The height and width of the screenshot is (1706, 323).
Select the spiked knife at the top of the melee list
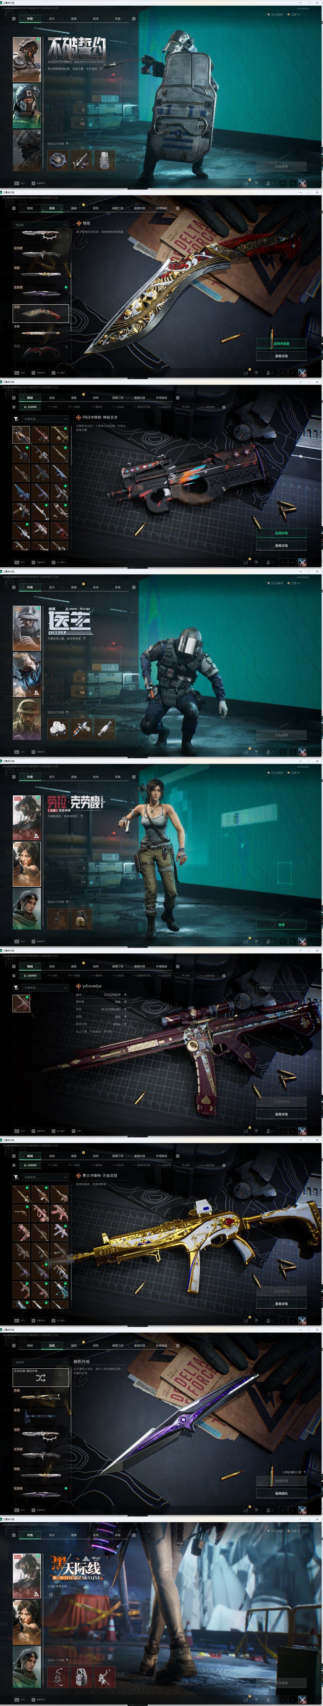[41, 234]
